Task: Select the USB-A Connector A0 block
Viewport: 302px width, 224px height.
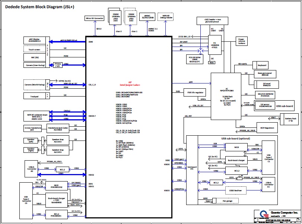Action: pos(31,169)
